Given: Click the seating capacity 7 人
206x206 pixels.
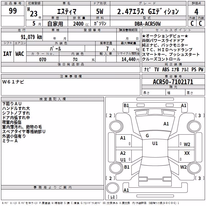Looking at the screenshot, I should click(x=111, y=49).
